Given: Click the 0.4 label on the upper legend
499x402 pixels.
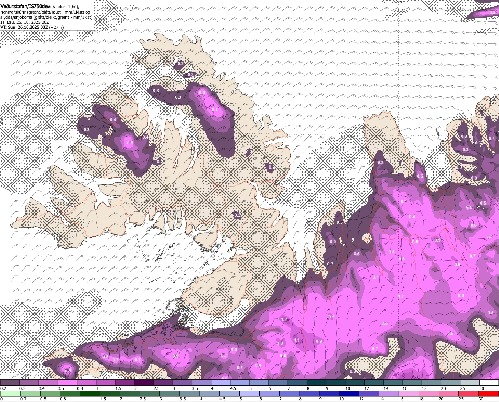Looking at the screenshot, I should [42, 388].
